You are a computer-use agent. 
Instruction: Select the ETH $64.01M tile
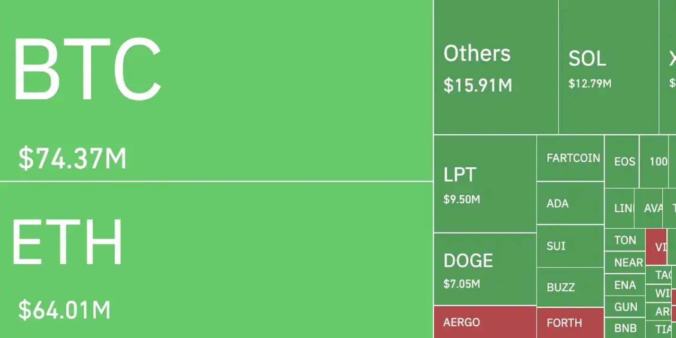(x=216, y=260)
